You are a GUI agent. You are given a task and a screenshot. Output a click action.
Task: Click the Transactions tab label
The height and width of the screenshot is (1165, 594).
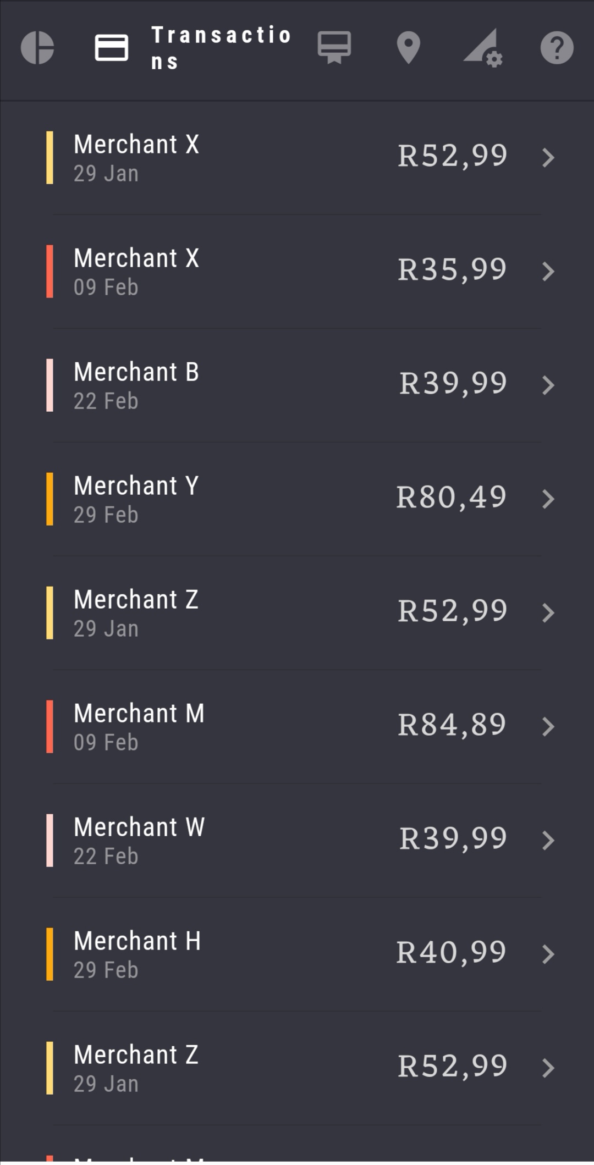[220, 48]
